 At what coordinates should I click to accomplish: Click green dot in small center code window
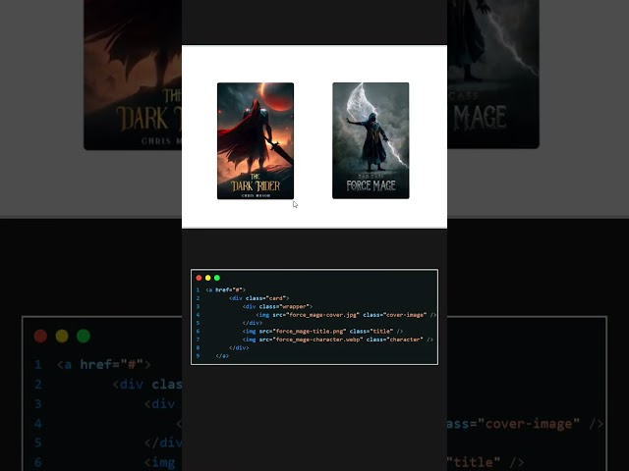click(x=217, y=278)
